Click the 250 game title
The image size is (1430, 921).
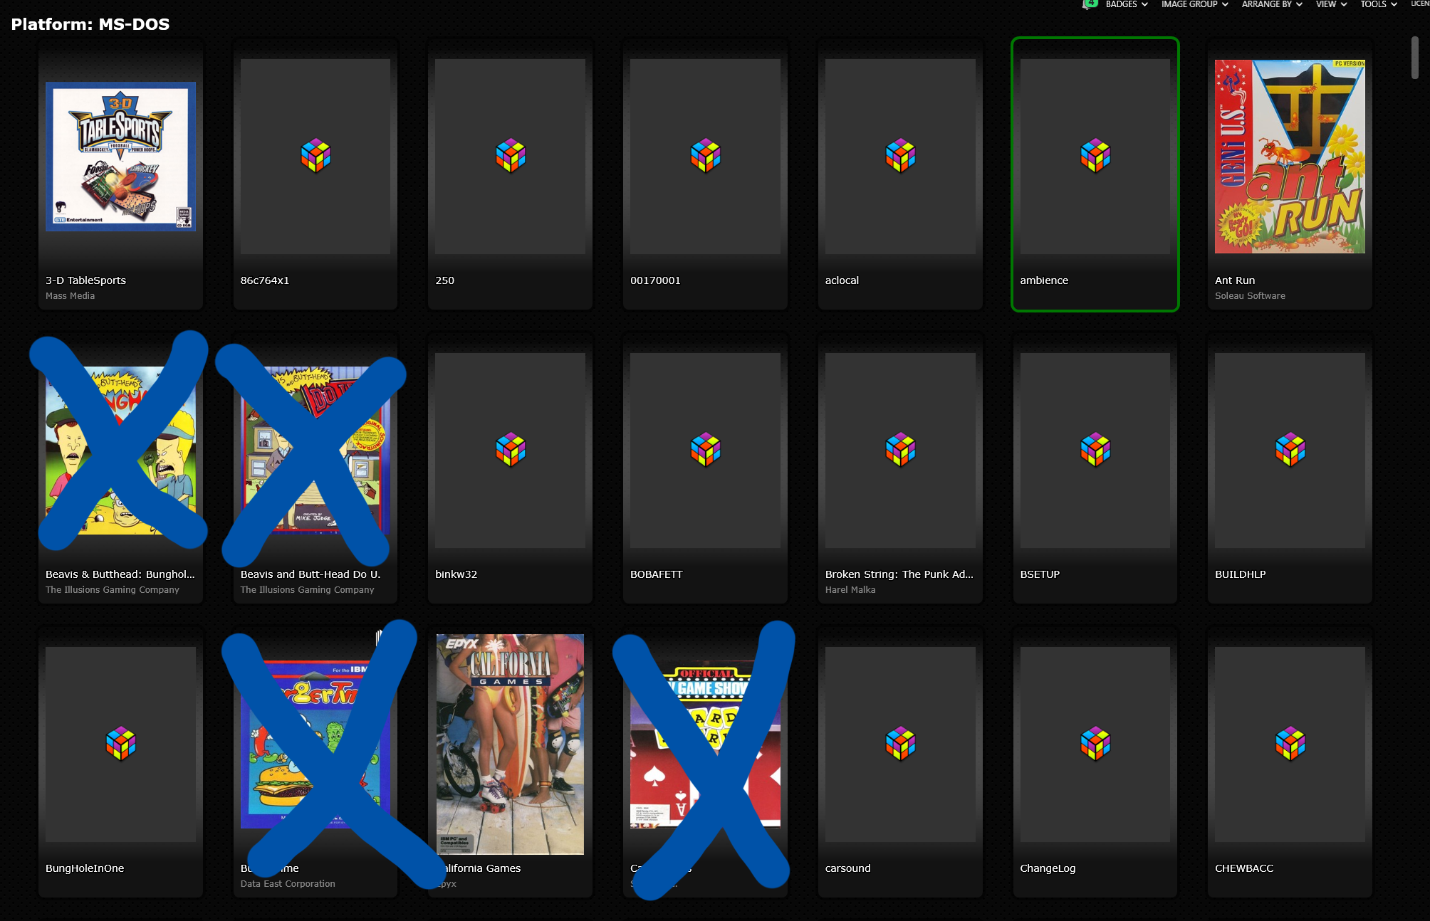tap(444, 280)
